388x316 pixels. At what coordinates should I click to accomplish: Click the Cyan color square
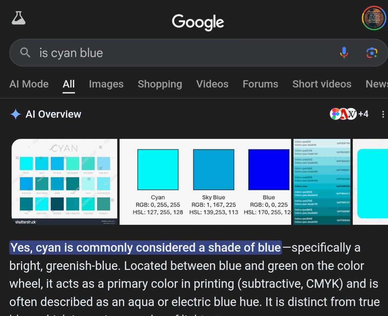[158, 170]
